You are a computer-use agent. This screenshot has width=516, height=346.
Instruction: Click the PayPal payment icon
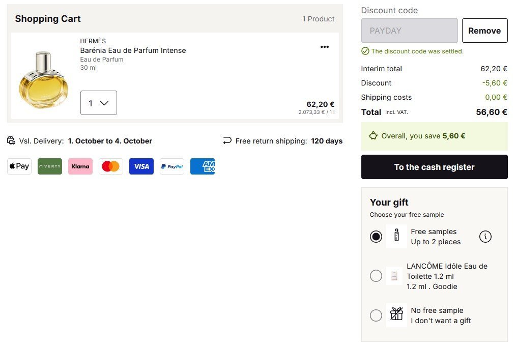[172, 166]
